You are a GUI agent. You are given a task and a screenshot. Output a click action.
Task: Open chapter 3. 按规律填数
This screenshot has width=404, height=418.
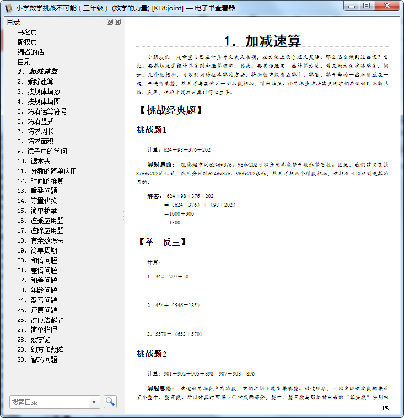[x=39, y=92]
